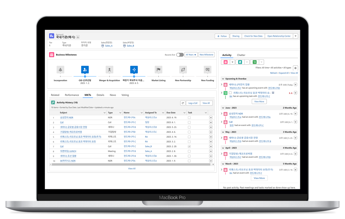Click the reminder alarm icon on the 리퀘스트 task

[x=273, y=93]
